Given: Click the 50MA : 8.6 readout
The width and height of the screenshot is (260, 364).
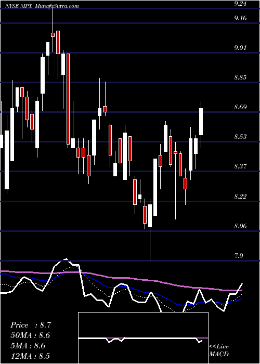Looking at the screenshot, I should click(30, 335).
